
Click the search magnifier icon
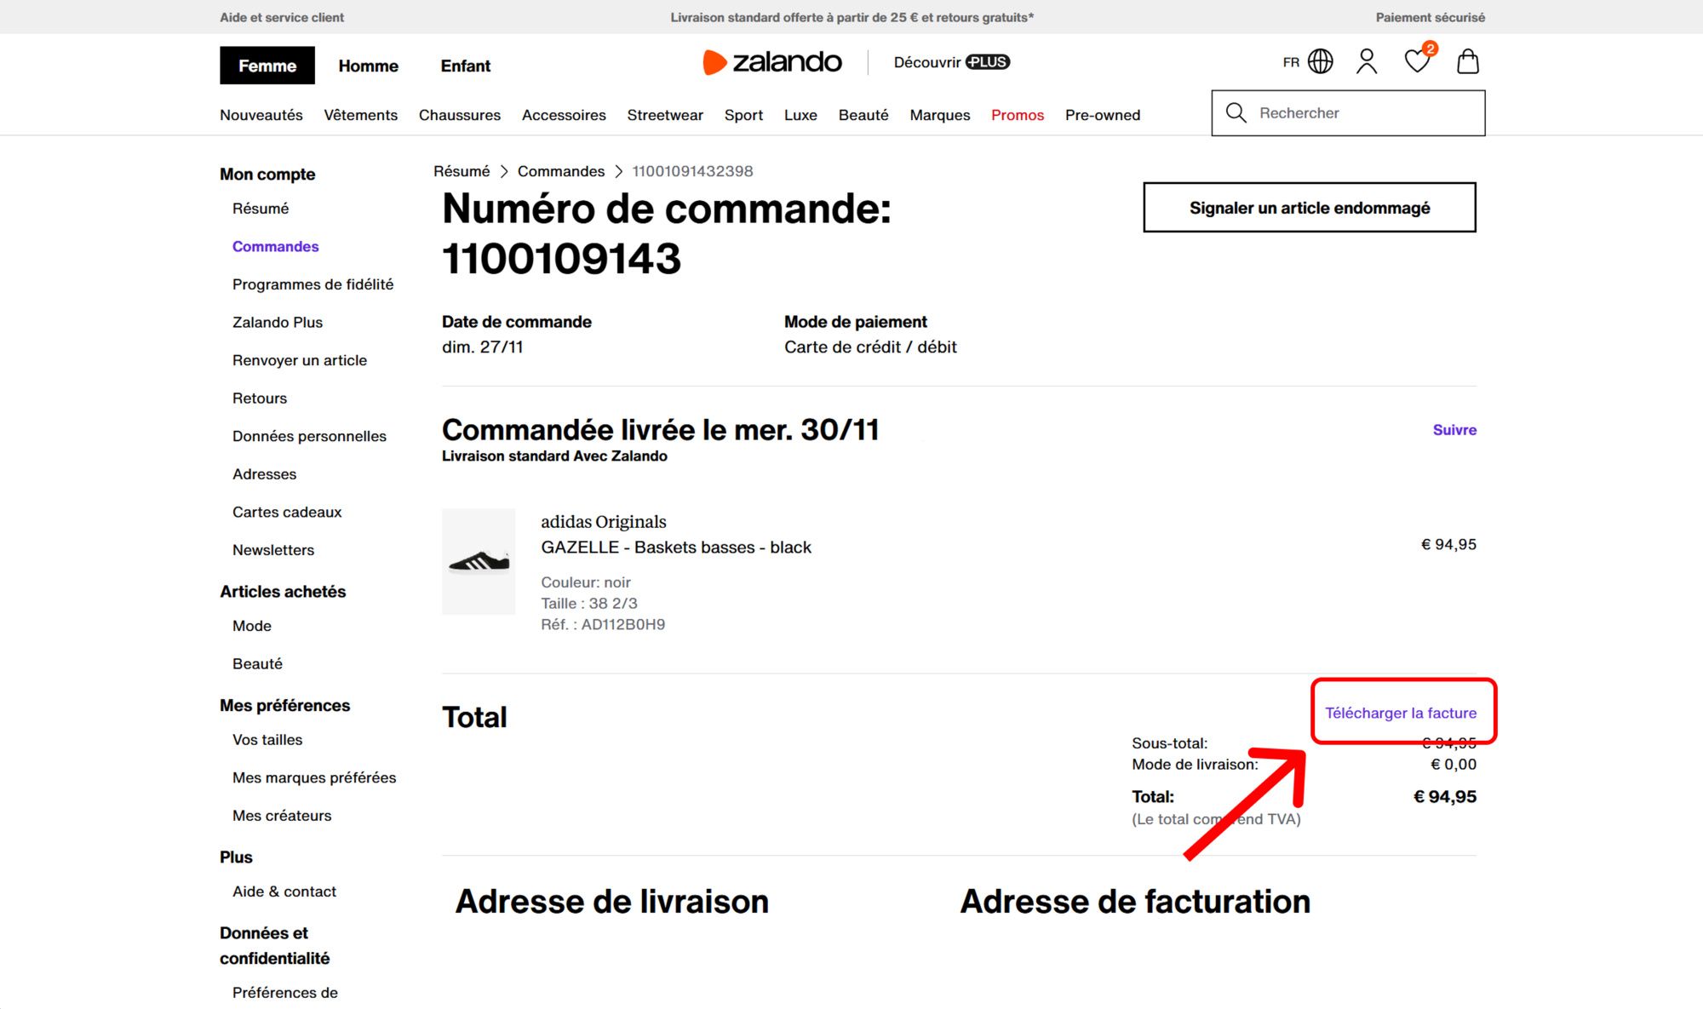1236,112
